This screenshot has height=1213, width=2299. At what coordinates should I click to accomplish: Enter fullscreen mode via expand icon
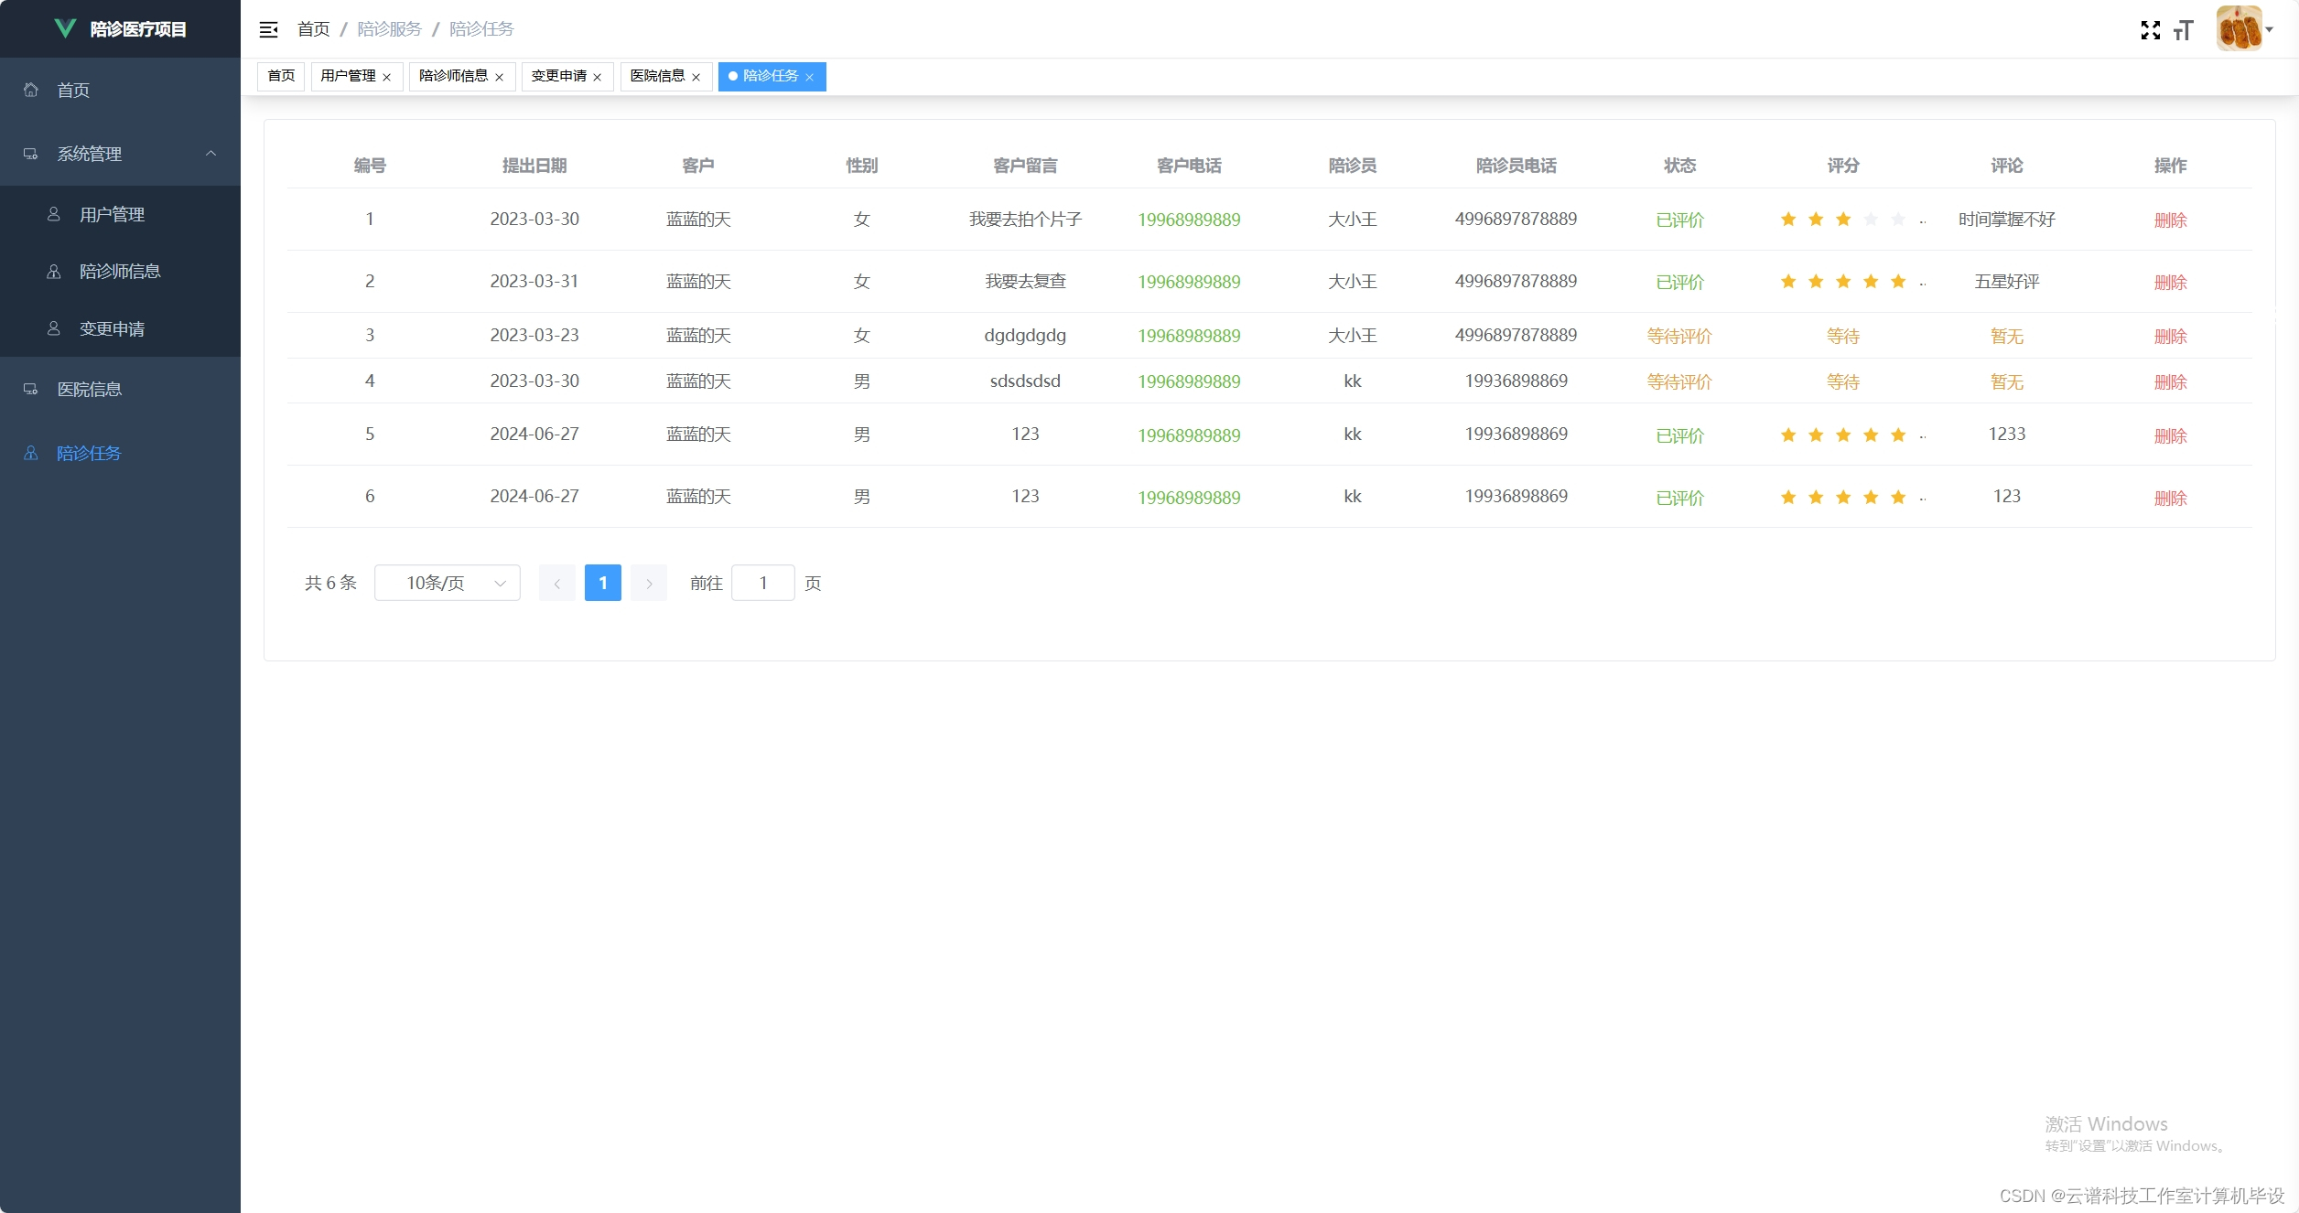point(2150,30)
